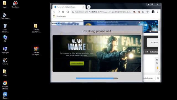This screenshot has height=100, width=177.
Task: Open a new Chrome tab
Action: click(x=88, y=7)
